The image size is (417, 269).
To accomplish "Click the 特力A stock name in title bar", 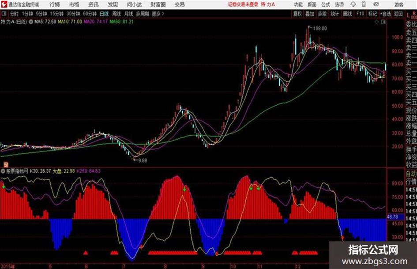I will (268, 4).
